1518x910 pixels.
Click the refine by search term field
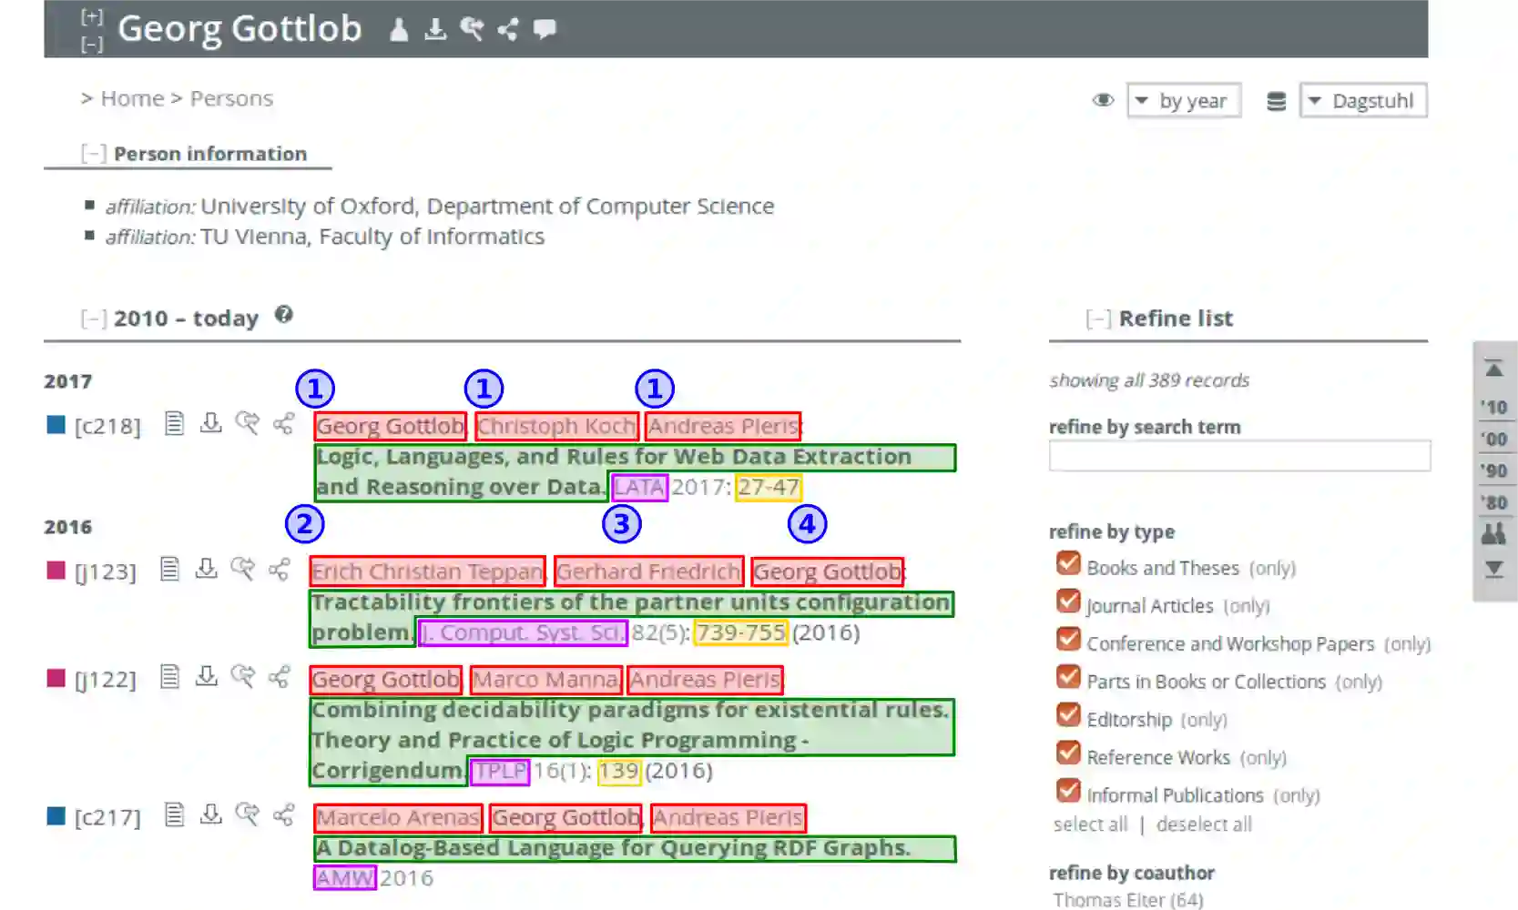pos(1239,456)
